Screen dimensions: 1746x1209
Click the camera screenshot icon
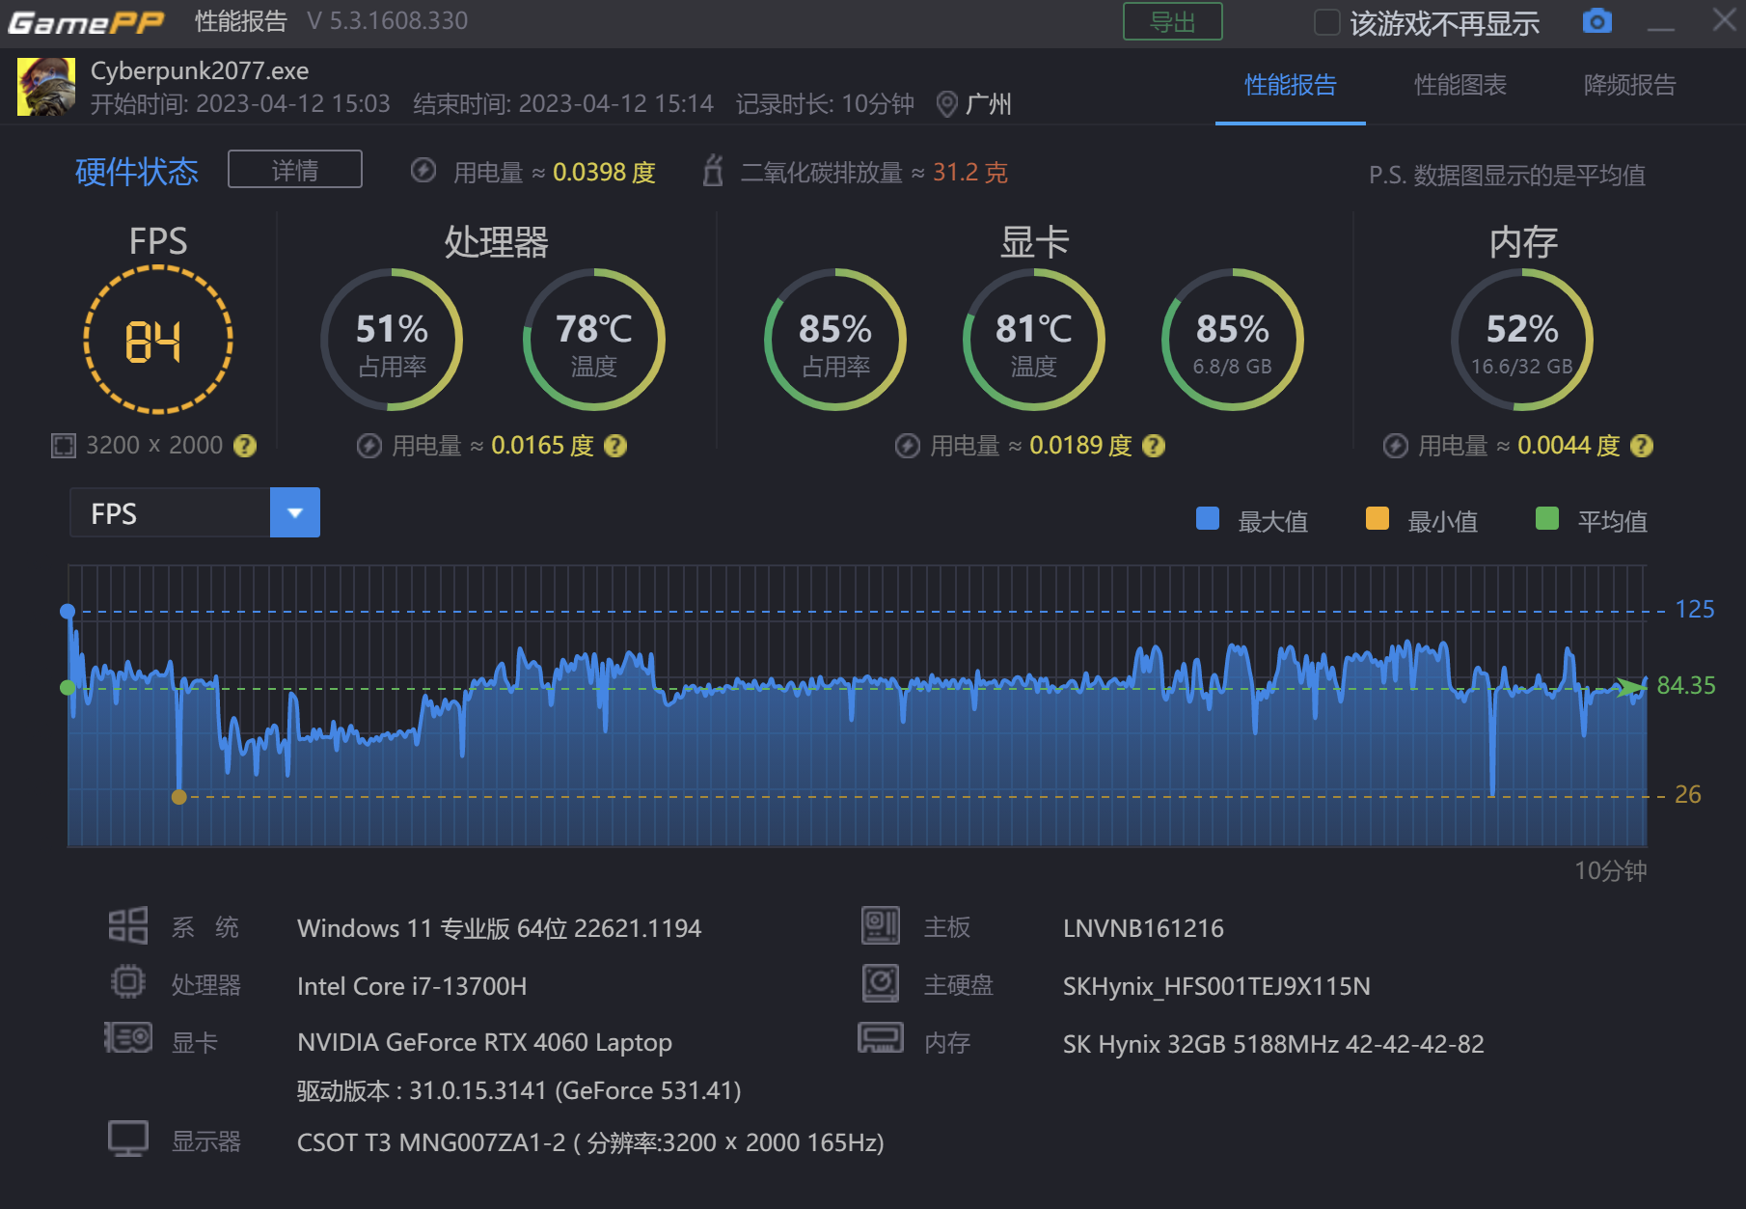click(x=1597, y=20)
